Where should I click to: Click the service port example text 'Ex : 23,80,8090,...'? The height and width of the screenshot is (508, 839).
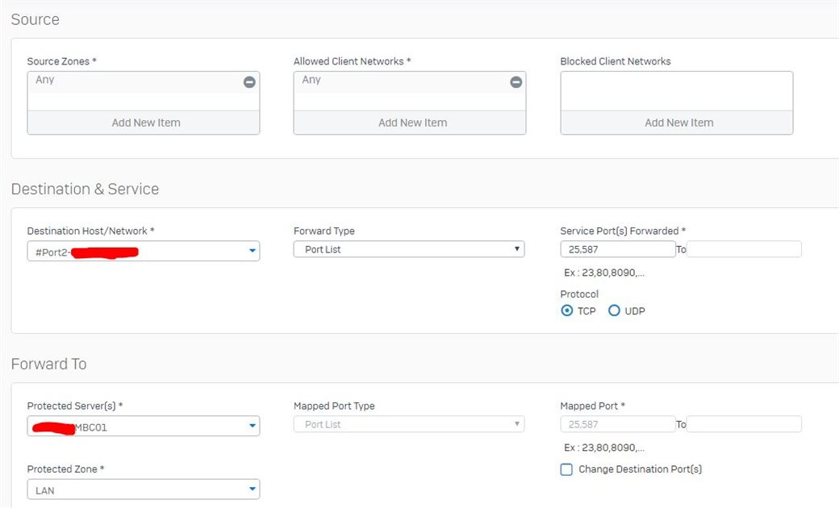604,273
